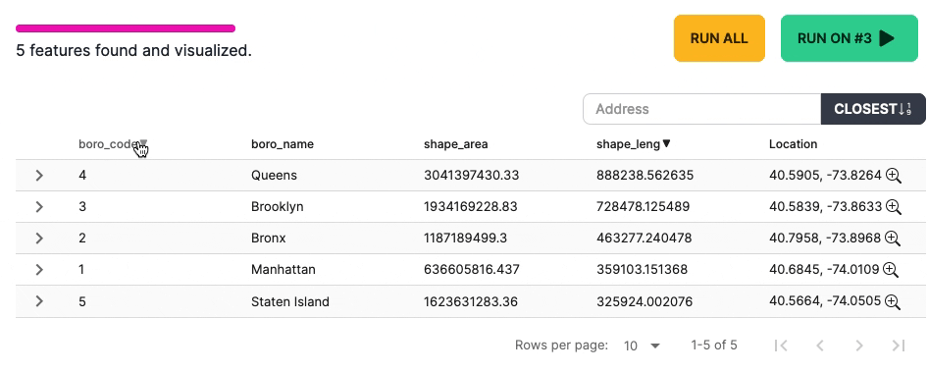Zoom to Queens location magnifier icon
The image size is (928, 373).
coord(893,176)
